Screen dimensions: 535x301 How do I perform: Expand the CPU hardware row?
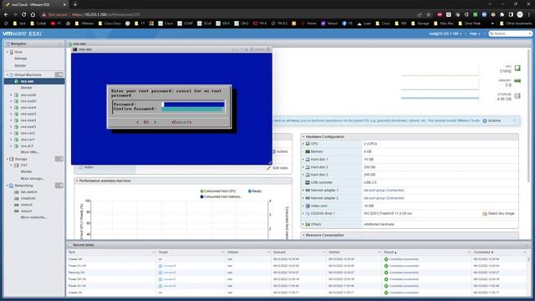point(303,144)
